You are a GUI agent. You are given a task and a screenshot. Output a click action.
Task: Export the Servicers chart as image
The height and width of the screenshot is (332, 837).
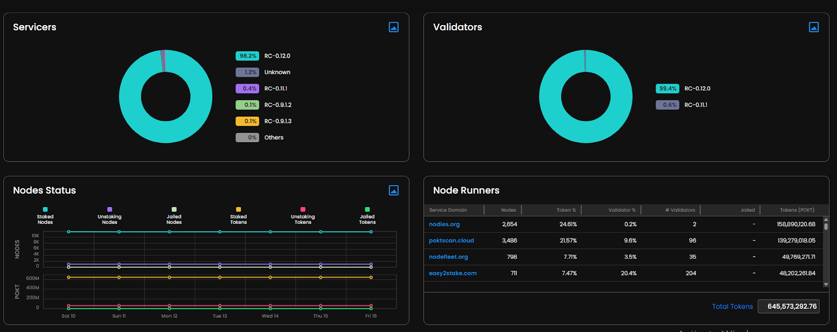pyautogui.click(x=394, y=27)
